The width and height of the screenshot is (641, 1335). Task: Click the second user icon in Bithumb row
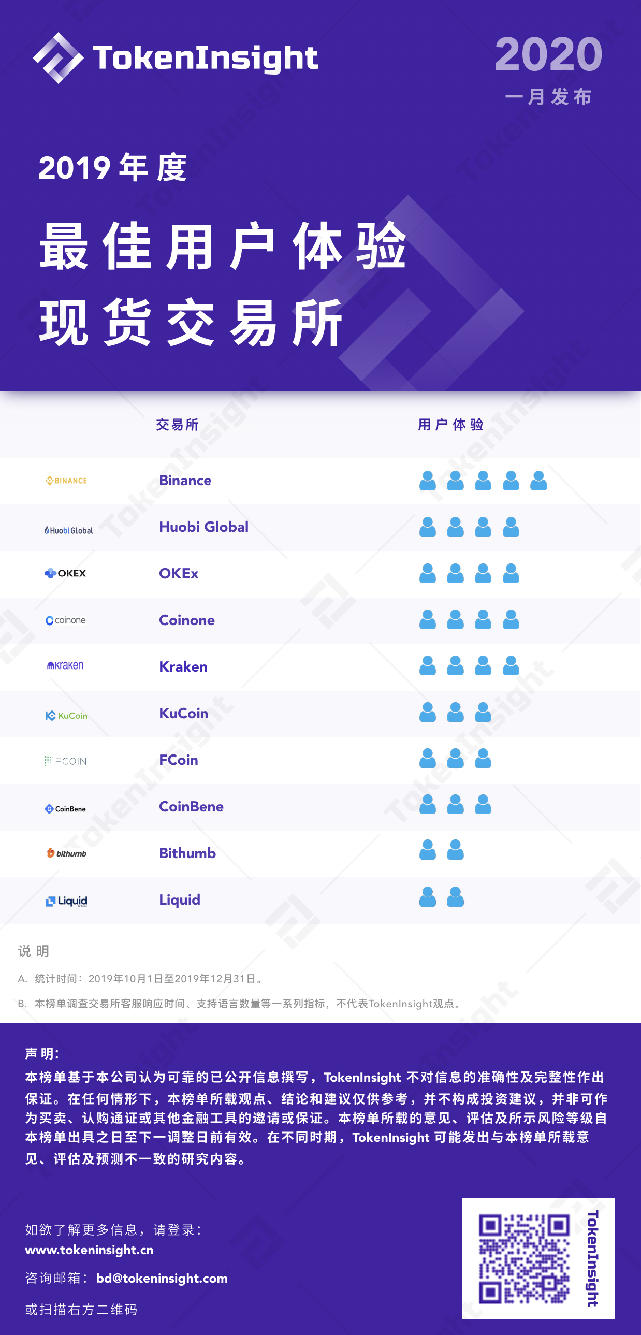pos(455,849)
